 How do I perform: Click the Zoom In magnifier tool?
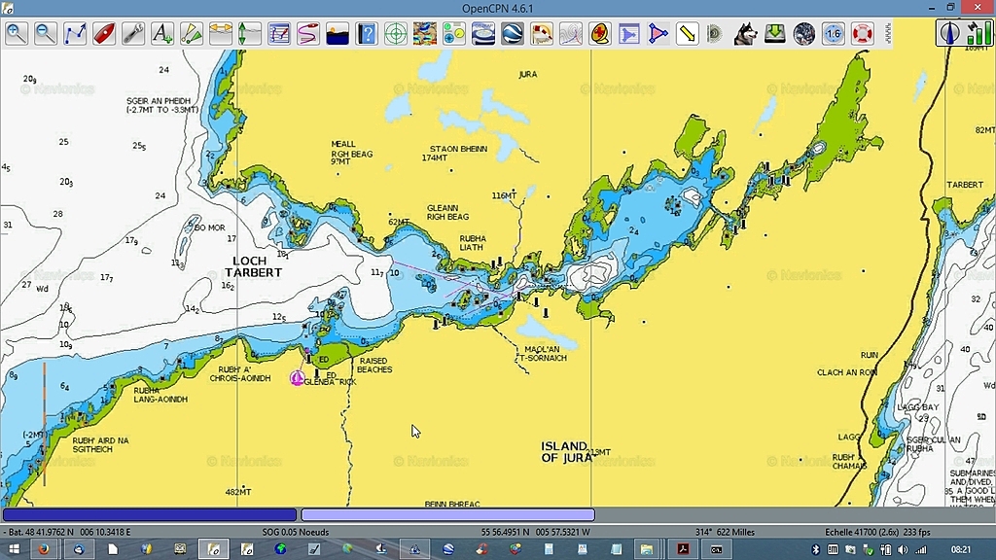17,34
